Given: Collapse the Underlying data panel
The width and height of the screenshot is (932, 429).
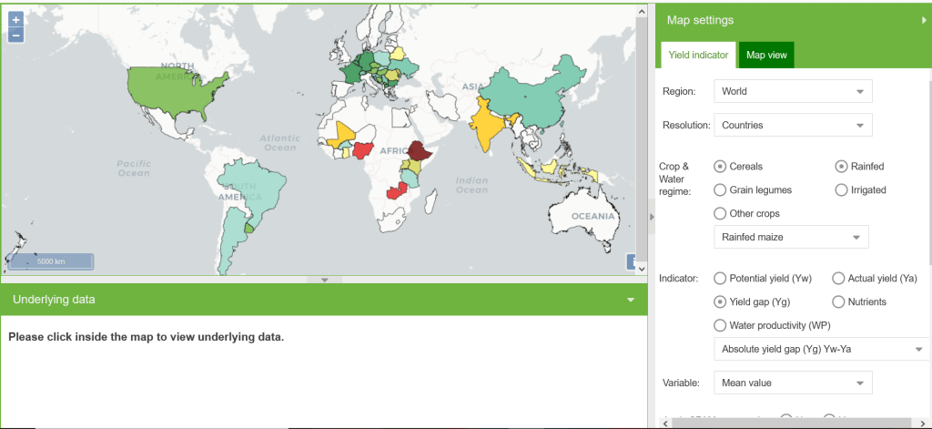Looking at the screenshot, I should [x=632, y=300].
